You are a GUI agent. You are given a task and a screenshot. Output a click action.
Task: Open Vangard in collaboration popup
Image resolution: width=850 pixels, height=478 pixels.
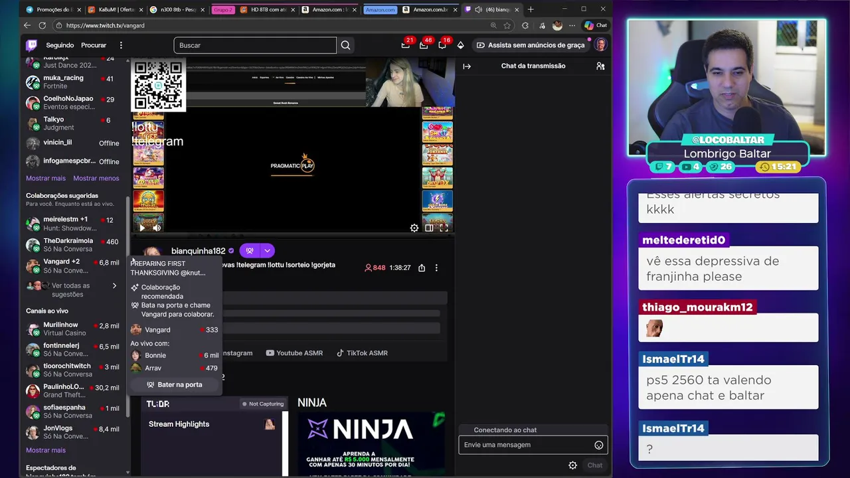(175, 329)
